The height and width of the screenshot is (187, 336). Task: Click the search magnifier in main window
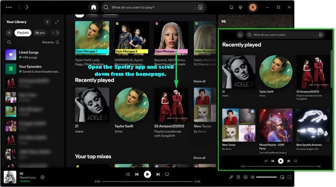pyautogui.click(x=106, y=7)
